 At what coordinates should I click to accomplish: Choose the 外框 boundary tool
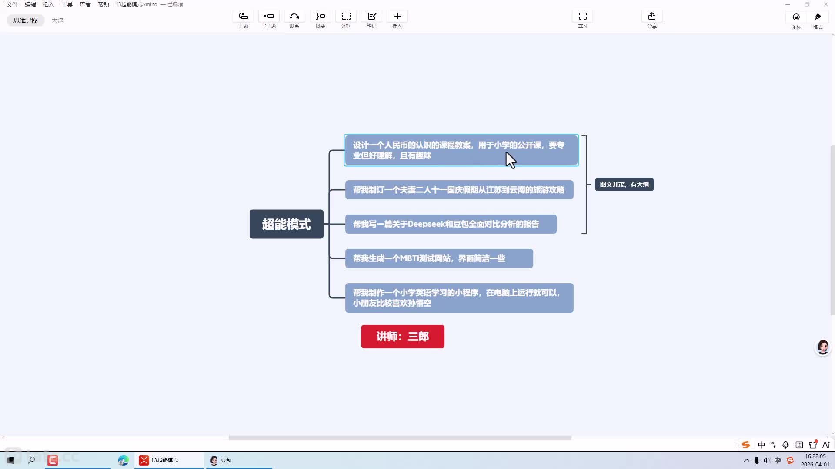point(346,17)
